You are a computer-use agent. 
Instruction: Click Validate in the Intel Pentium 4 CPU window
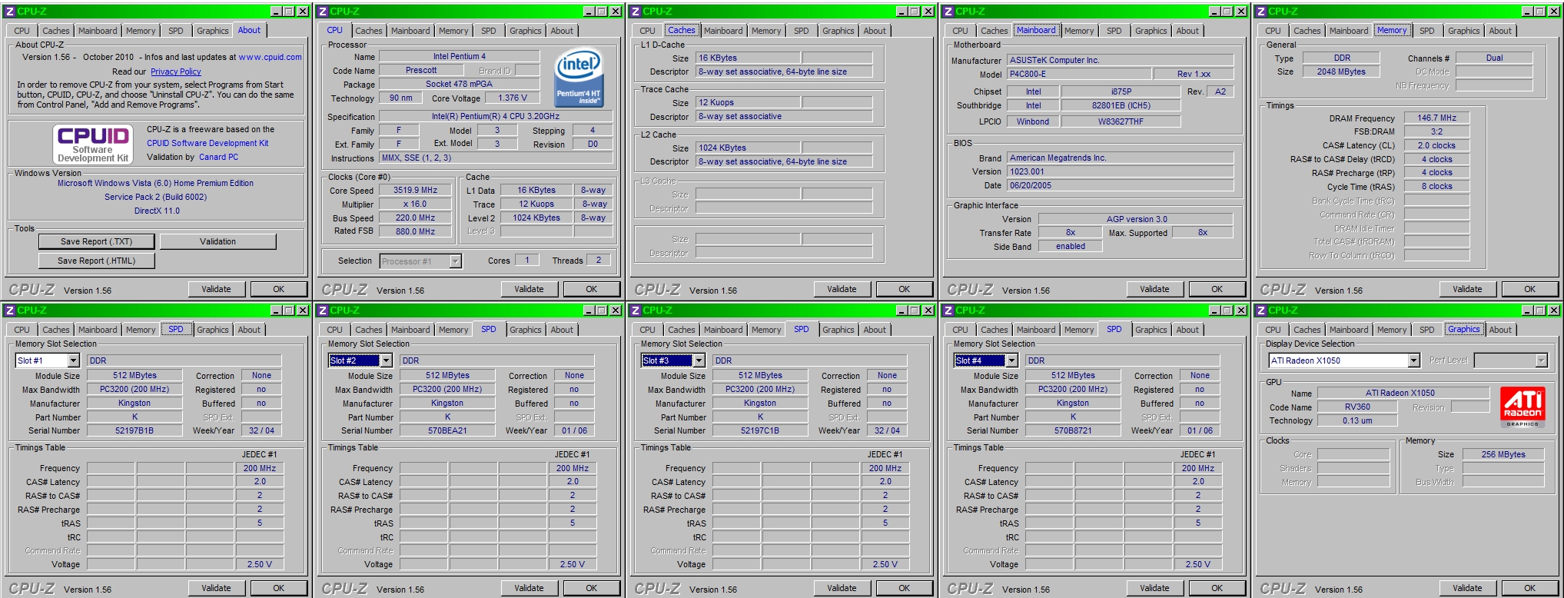click(x=529, y=289)
